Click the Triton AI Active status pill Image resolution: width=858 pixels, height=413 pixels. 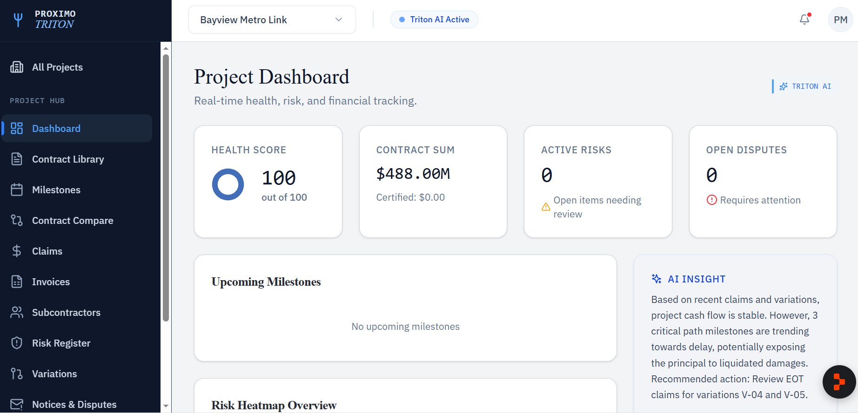tap(434, 20)
